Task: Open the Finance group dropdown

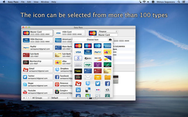Action: (x=108, y=32)
